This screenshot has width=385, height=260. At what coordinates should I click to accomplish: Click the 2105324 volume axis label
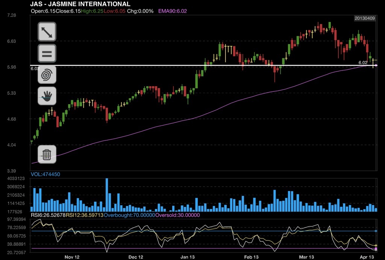[16, 195]
